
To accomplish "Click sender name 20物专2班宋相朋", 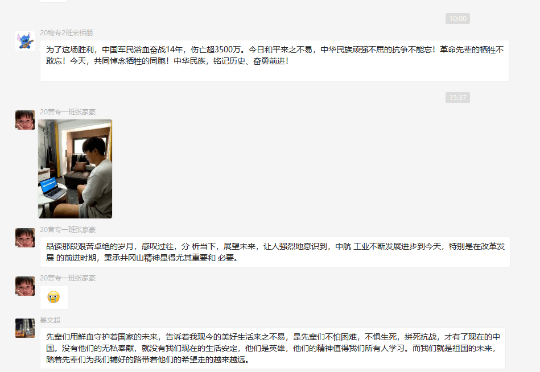I will (x=66, y=32).
